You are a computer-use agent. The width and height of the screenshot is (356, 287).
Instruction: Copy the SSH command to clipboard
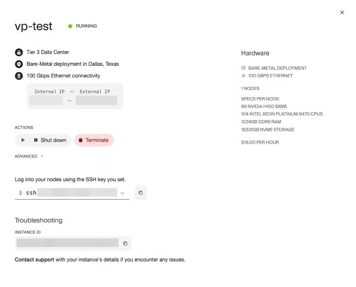click(x=141, y=193)
